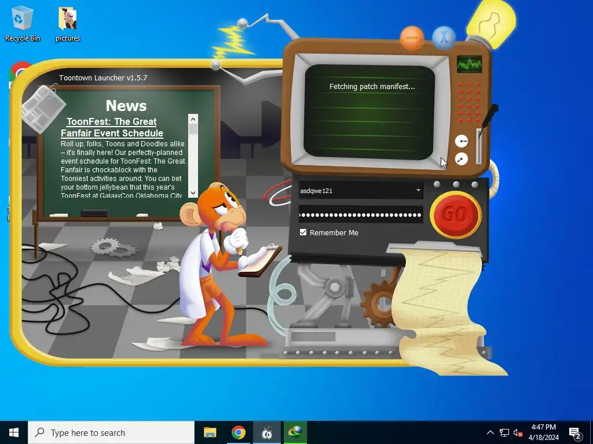Show hidden tray icons chevron
This screenshot has width=593, height=444.
tap(490, 432)
